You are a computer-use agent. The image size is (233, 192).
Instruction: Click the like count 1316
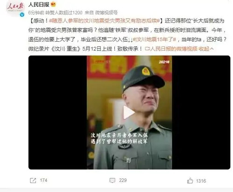(201, 181)
